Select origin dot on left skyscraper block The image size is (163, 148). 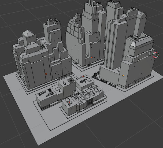pos(46,74)
